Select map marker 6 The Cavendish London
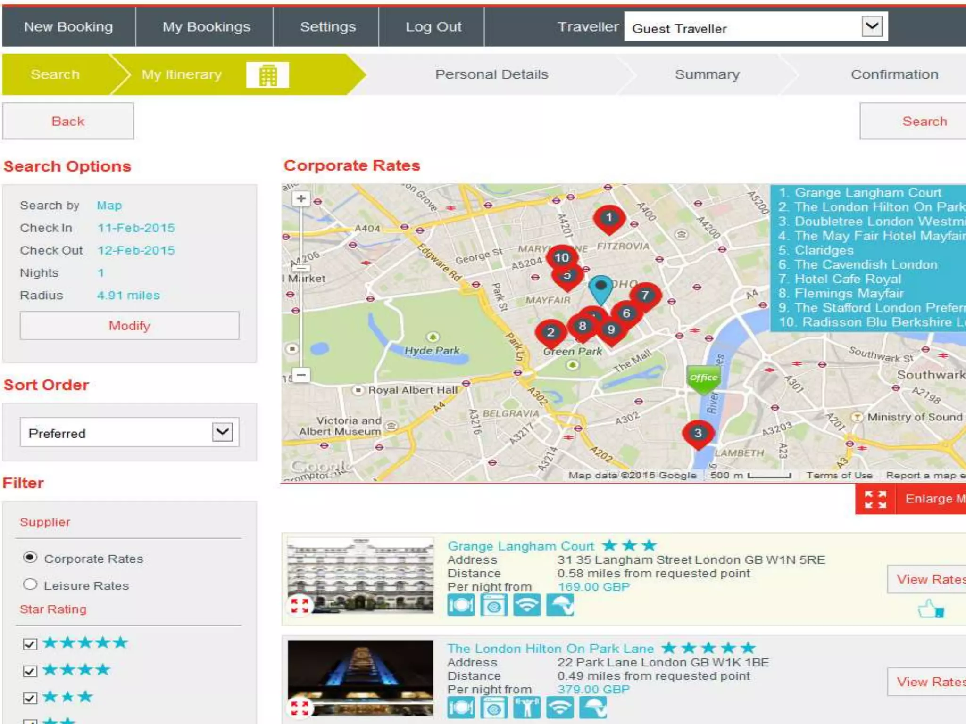 pyautogui.click(x=626, y=313)
